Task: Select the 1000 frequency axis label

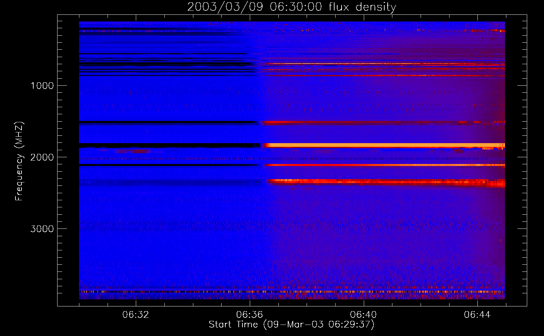Action: 42,86
